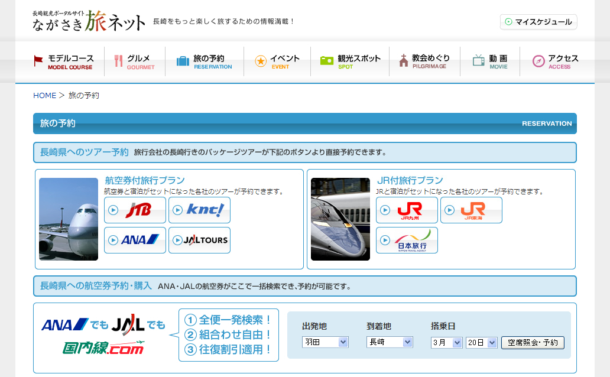Click the play arrow icon on 日本旅行 button
Viewport: 610px width, 377px height.
(385, 240)
